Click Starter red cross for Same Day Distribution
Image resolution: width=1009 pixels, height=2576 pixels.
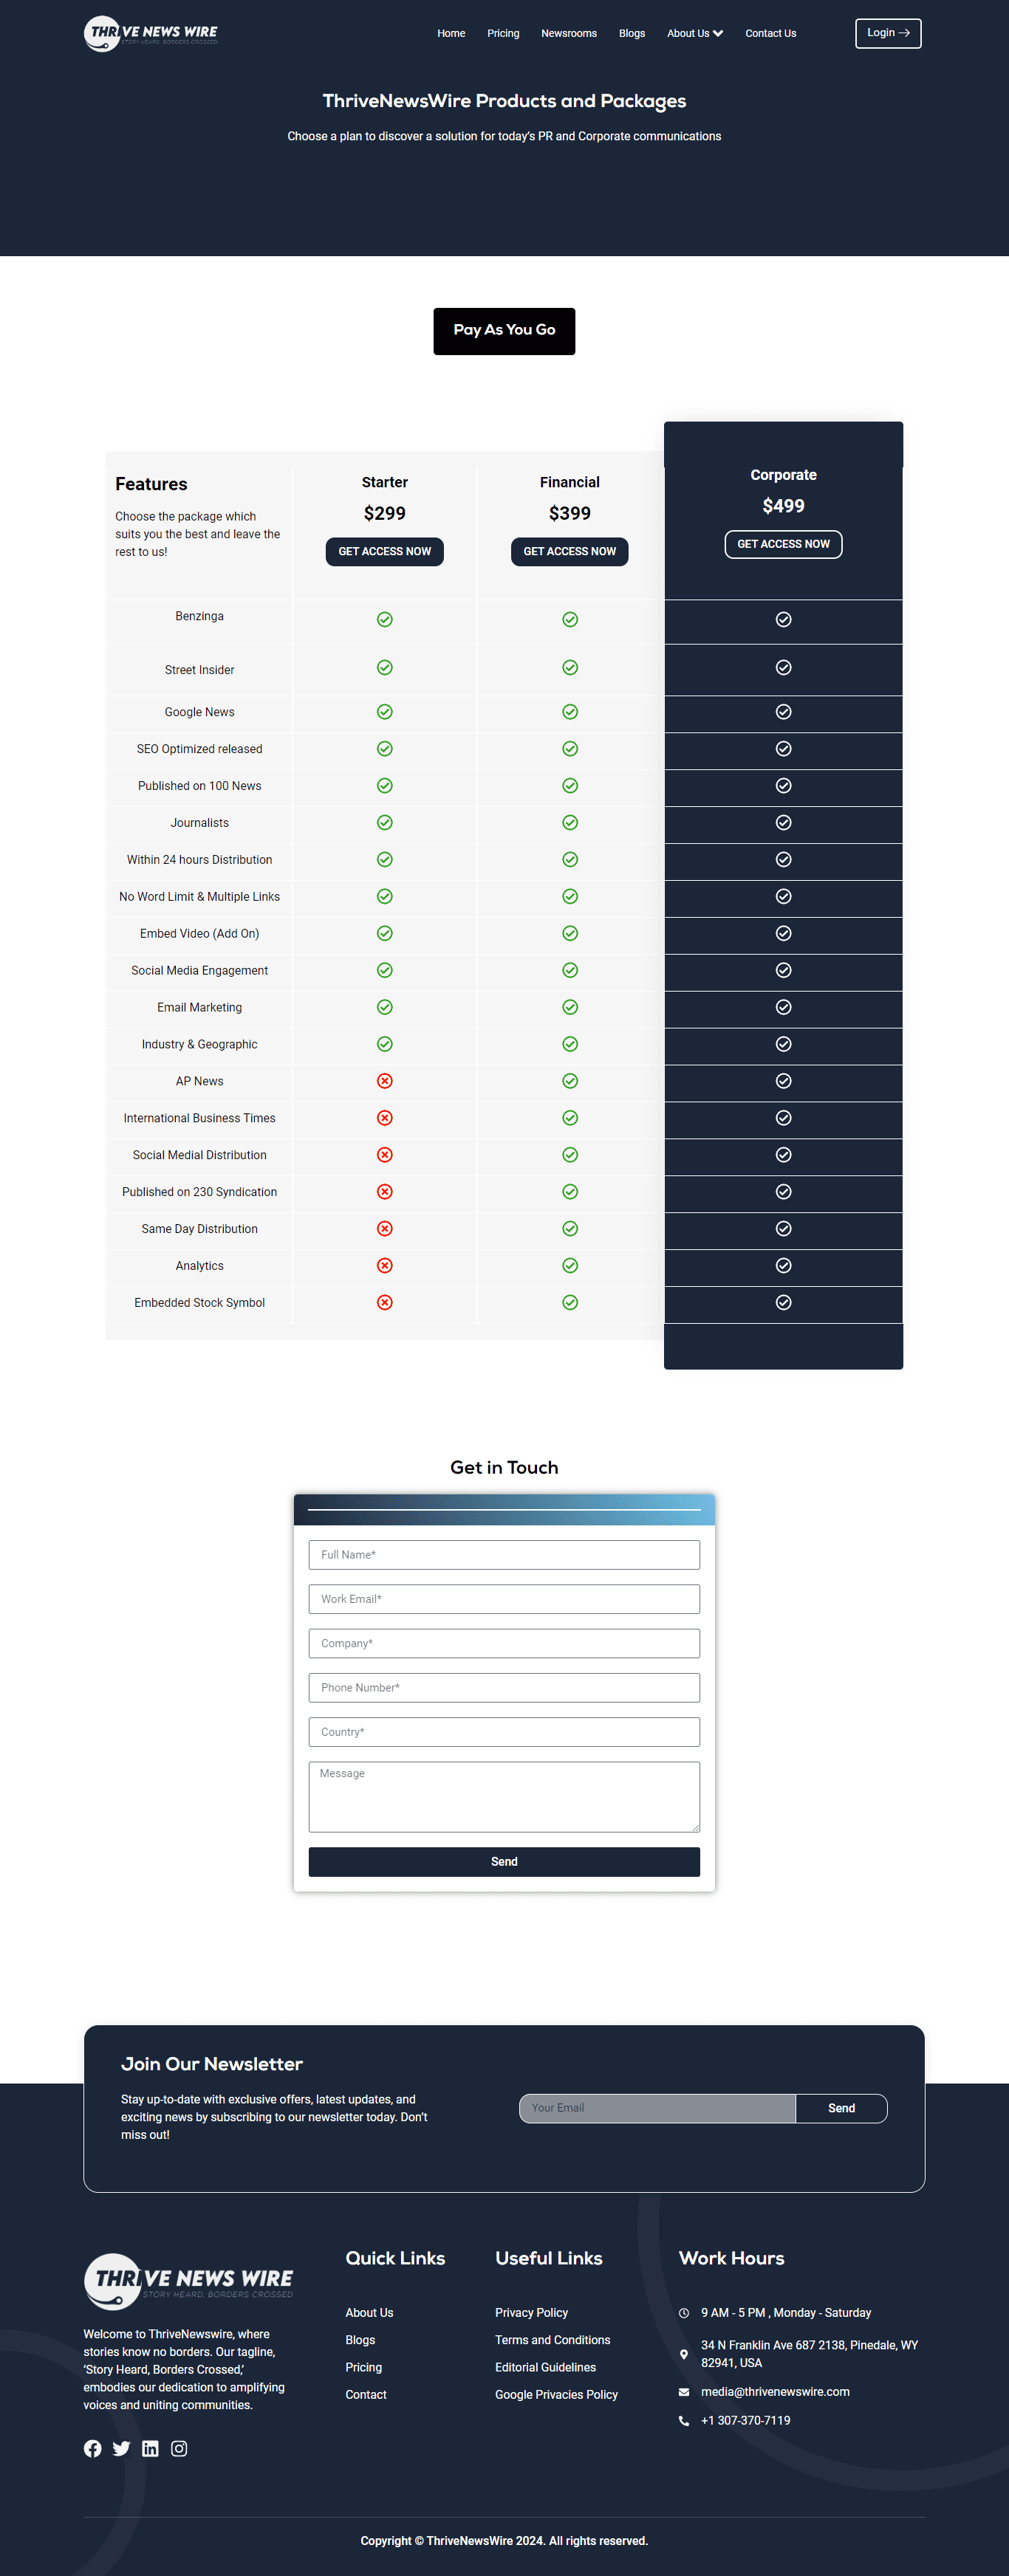385,1228
